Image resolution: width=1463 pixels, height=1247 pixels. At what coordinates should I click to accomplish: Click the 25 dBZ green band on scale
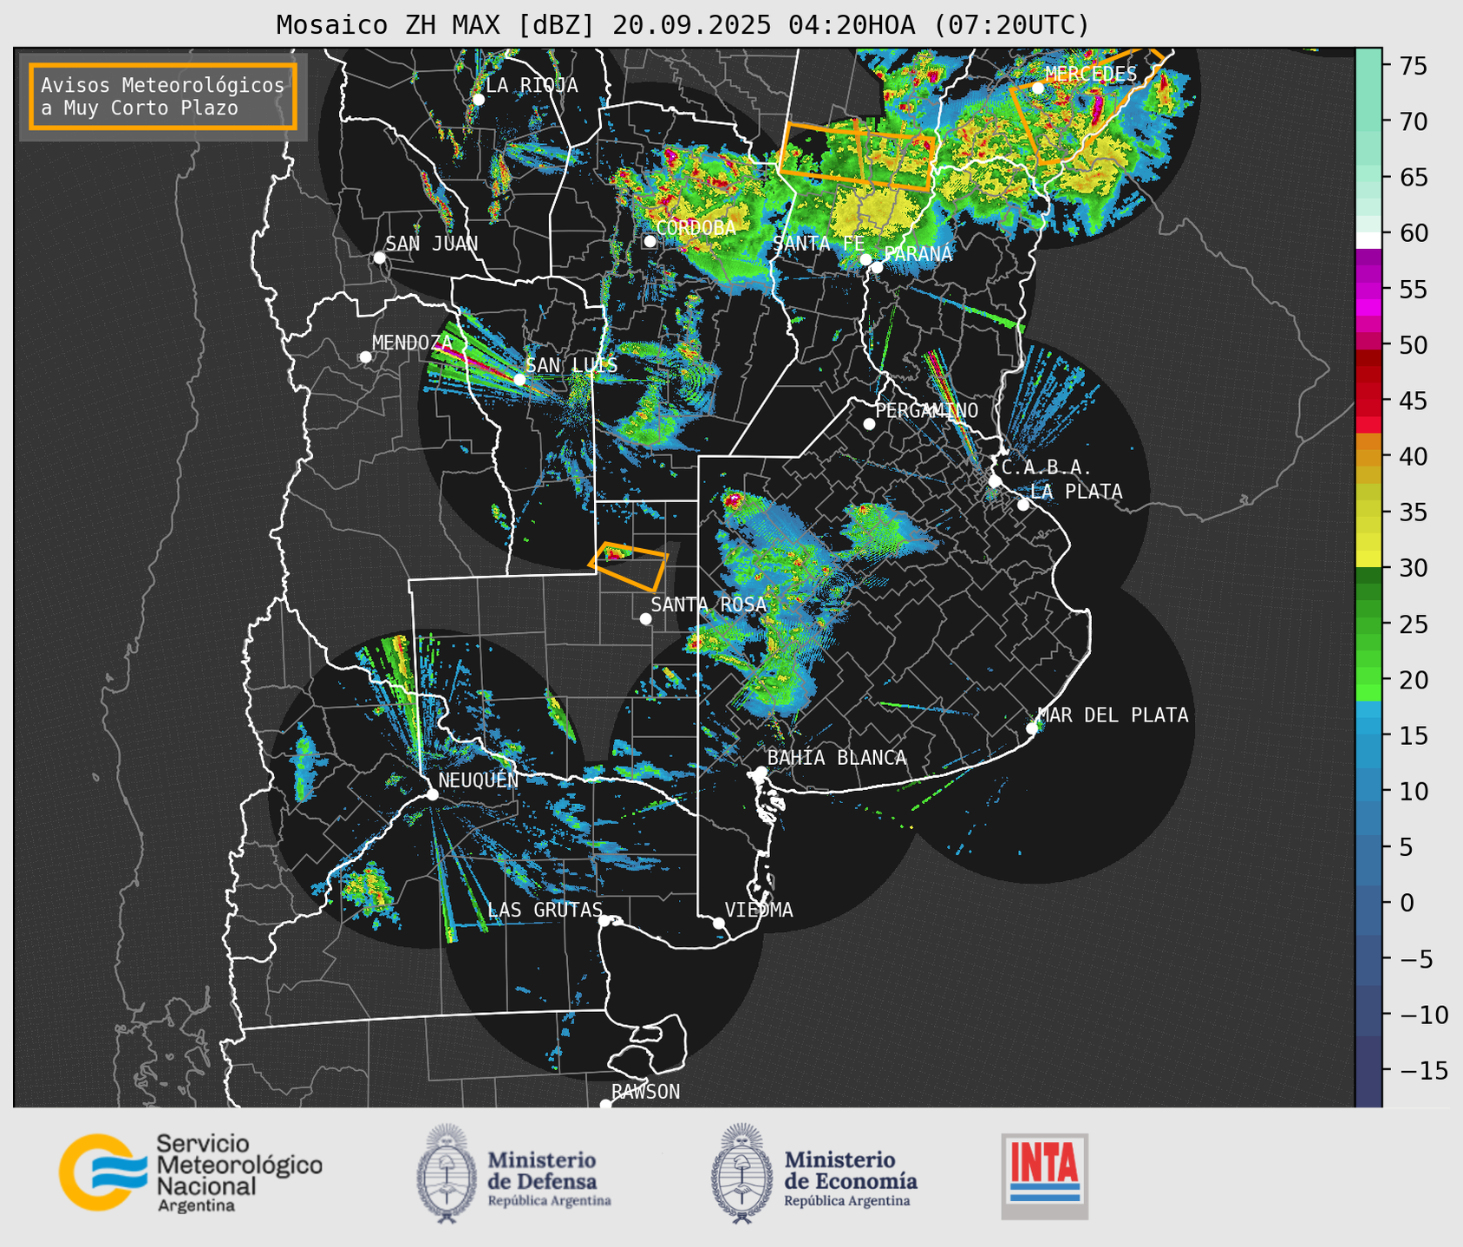(x=1368, y=623)
